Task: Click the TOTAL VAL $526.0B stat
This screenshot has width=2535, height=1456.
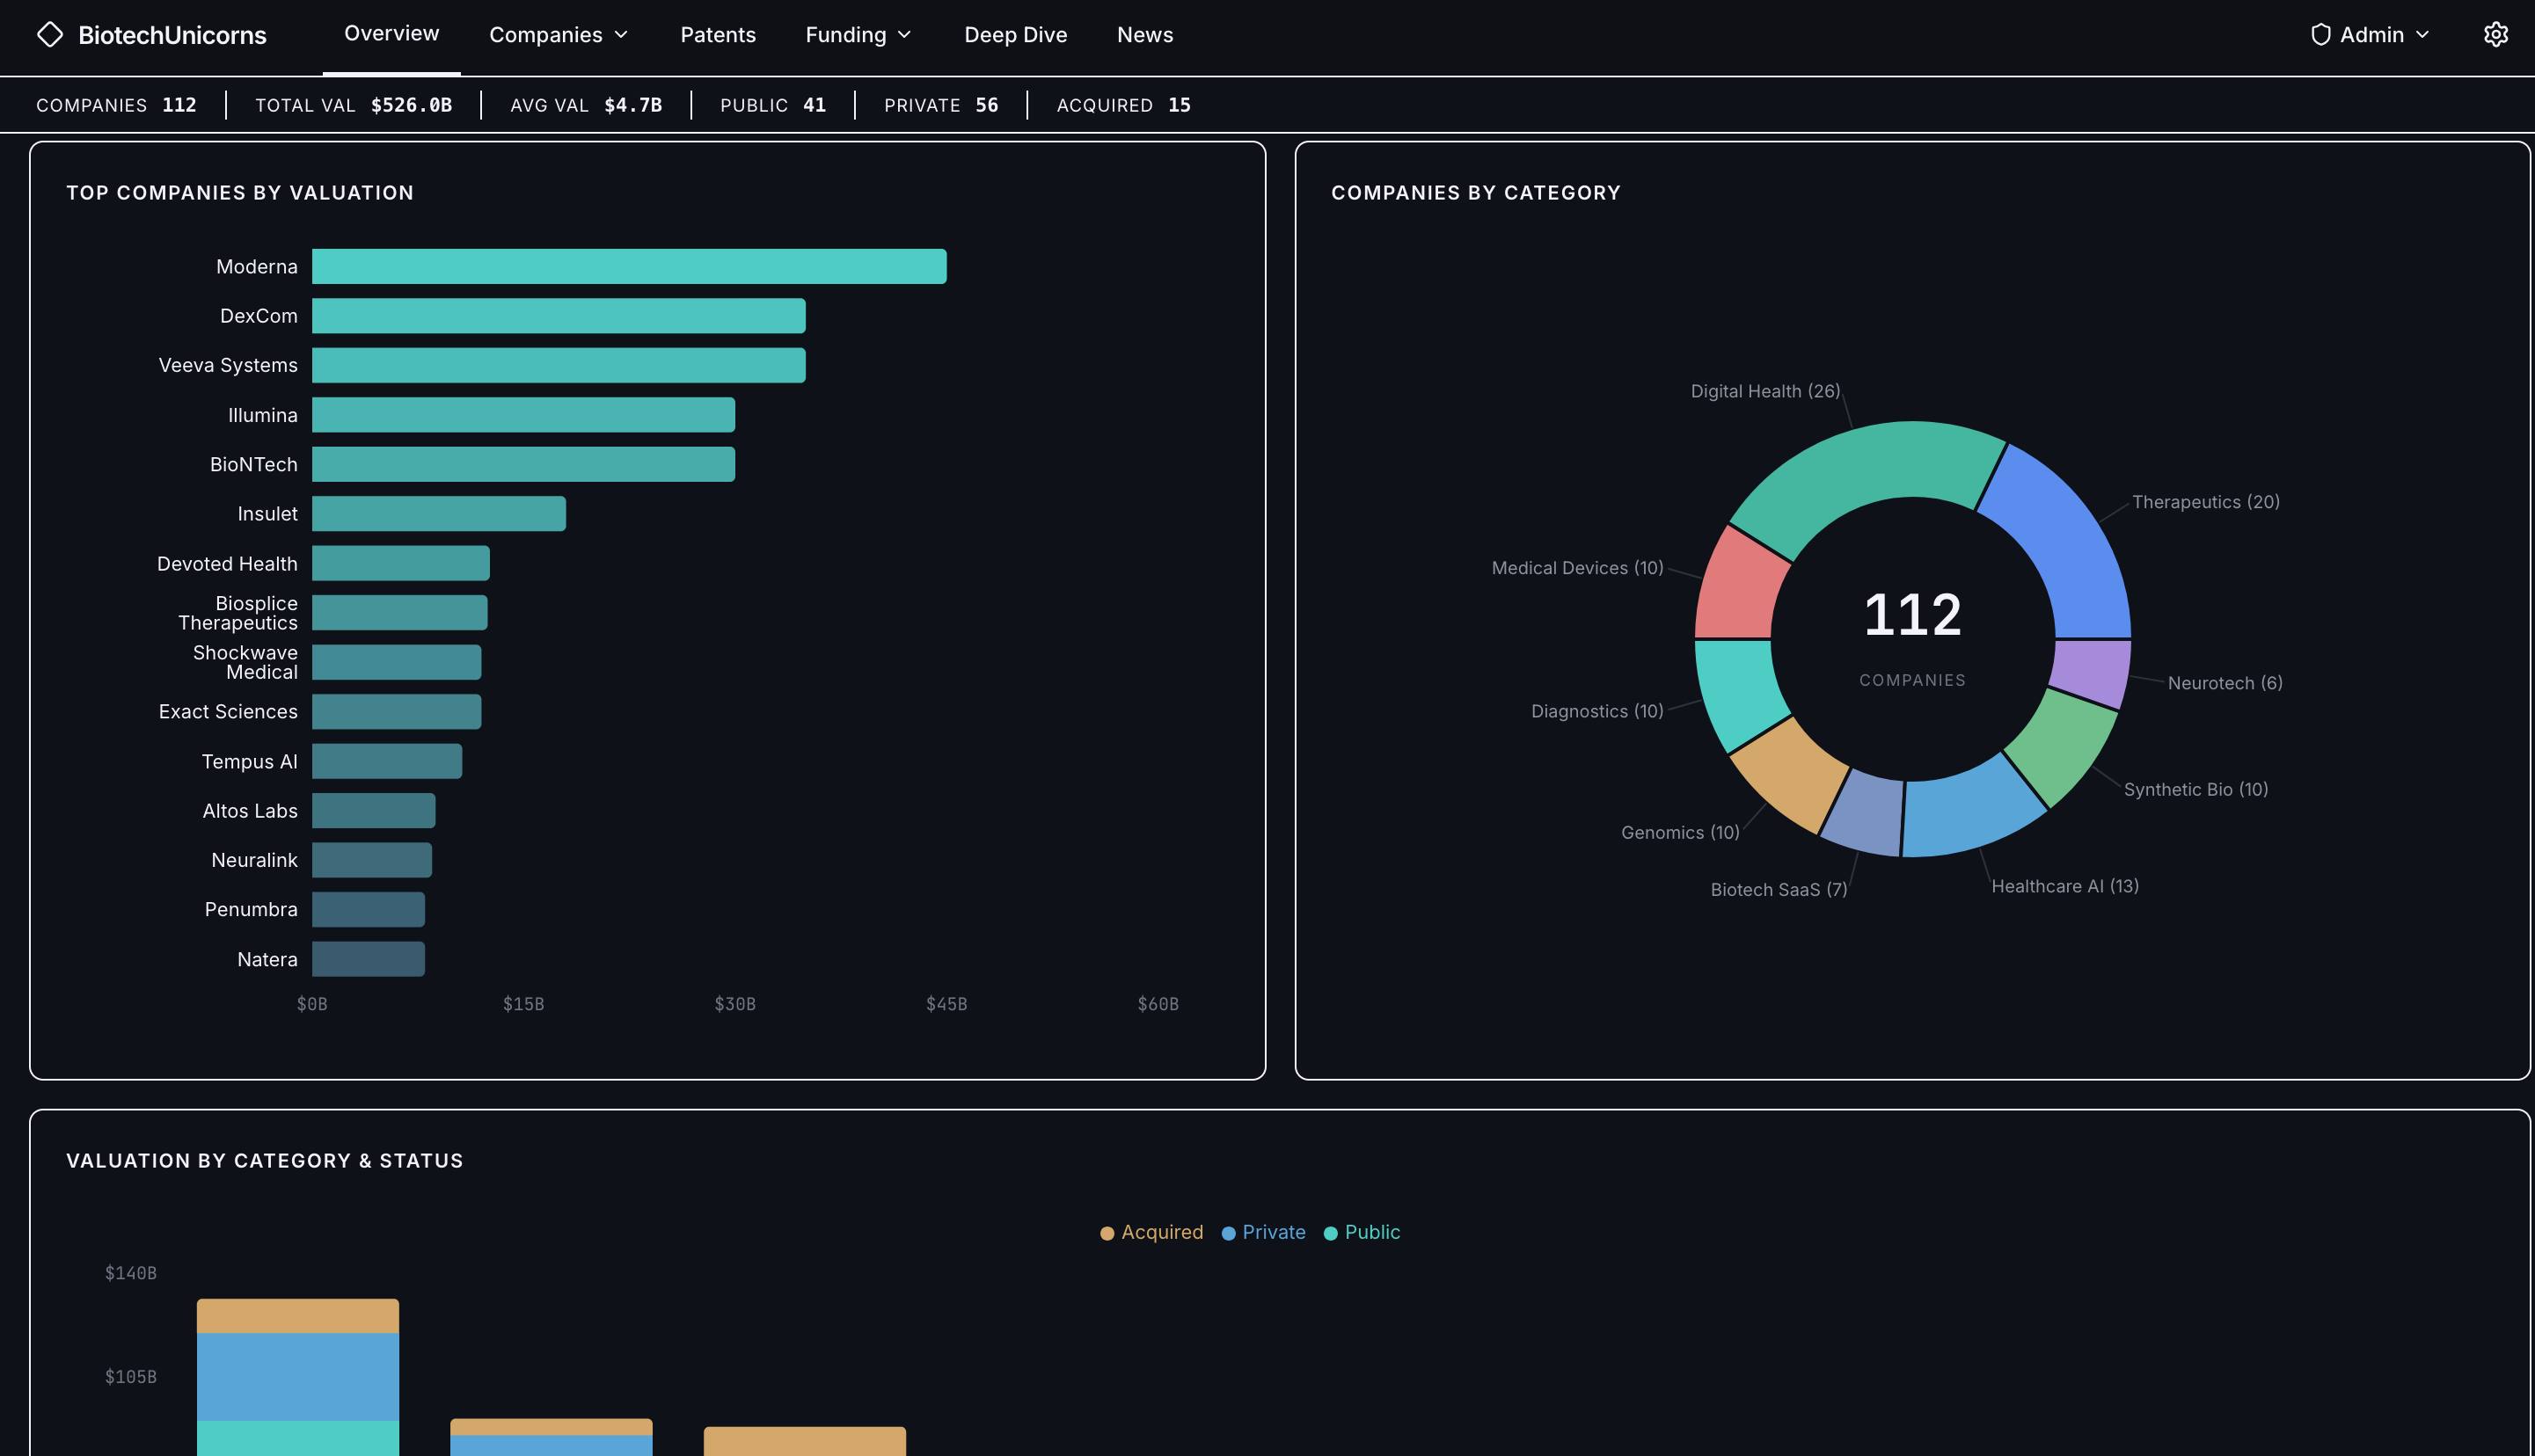Action: pos(353,105)
